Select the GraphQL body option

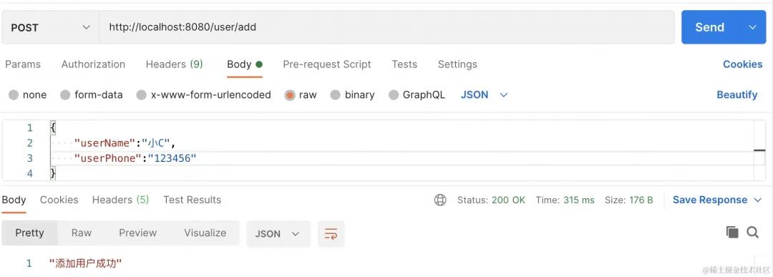coord(394,95)
